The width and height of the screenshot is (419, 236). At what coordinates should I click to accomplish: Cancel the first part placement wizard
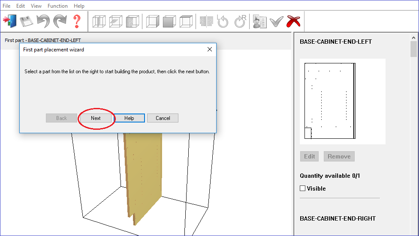(x=163, y=118)
